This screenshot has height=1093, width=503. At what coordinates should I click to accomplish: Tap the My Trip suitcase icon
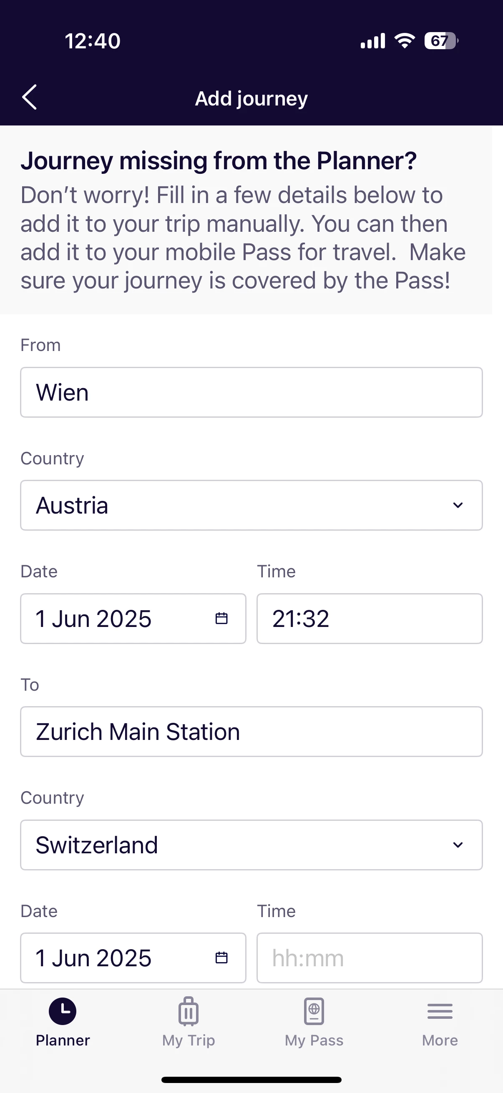(x=189, y=1011)
